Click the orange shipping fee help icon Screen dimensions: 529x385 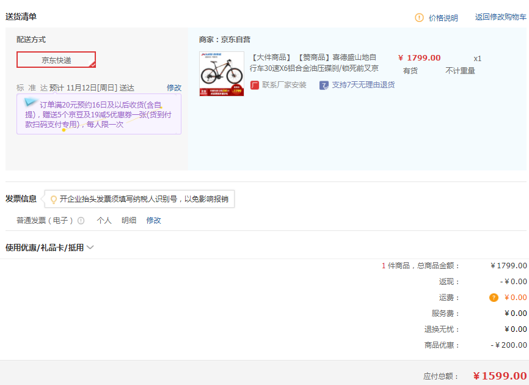coord(494,298)
